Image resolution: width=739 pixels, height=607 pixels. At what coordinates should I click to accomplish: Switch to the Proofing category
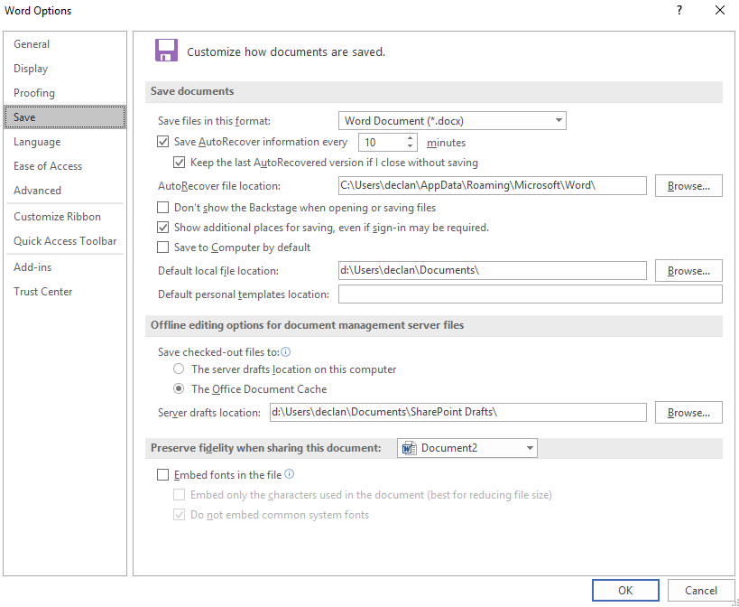(x=34, y=93)
